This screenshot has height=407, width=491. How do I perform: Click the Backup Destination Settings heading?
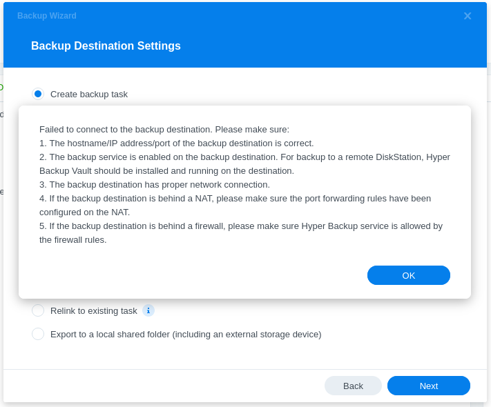pyautogui.click(x=106, y=46)
